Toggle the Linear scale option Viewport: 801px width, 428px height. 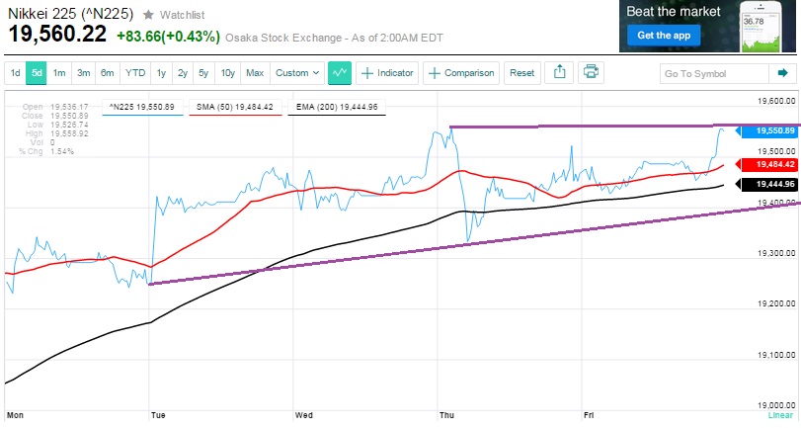(779, 416)
